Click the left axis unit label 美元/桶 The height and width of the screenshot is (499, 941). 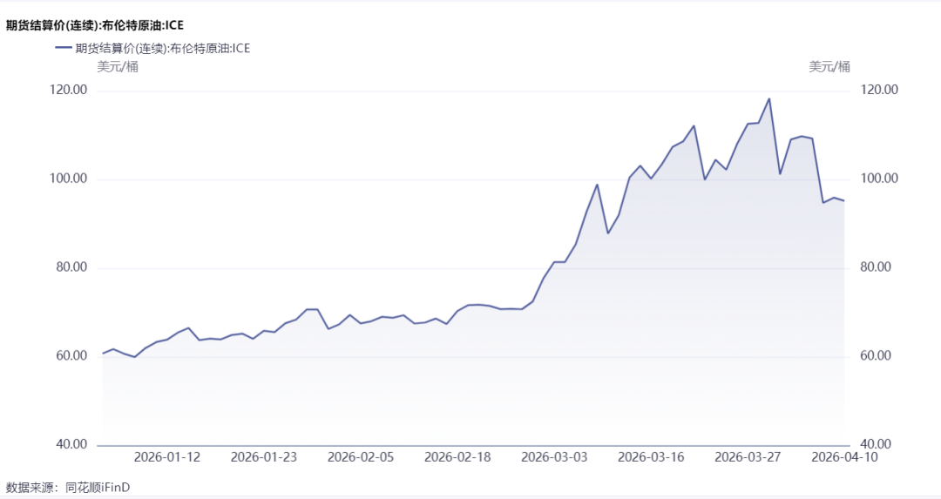118,66
